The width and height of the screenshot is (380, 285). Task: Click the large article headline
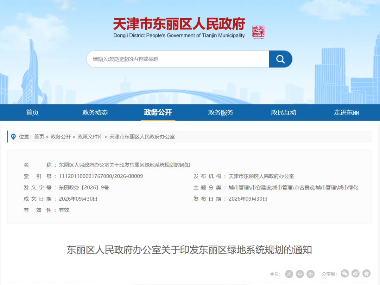(189, 250)
